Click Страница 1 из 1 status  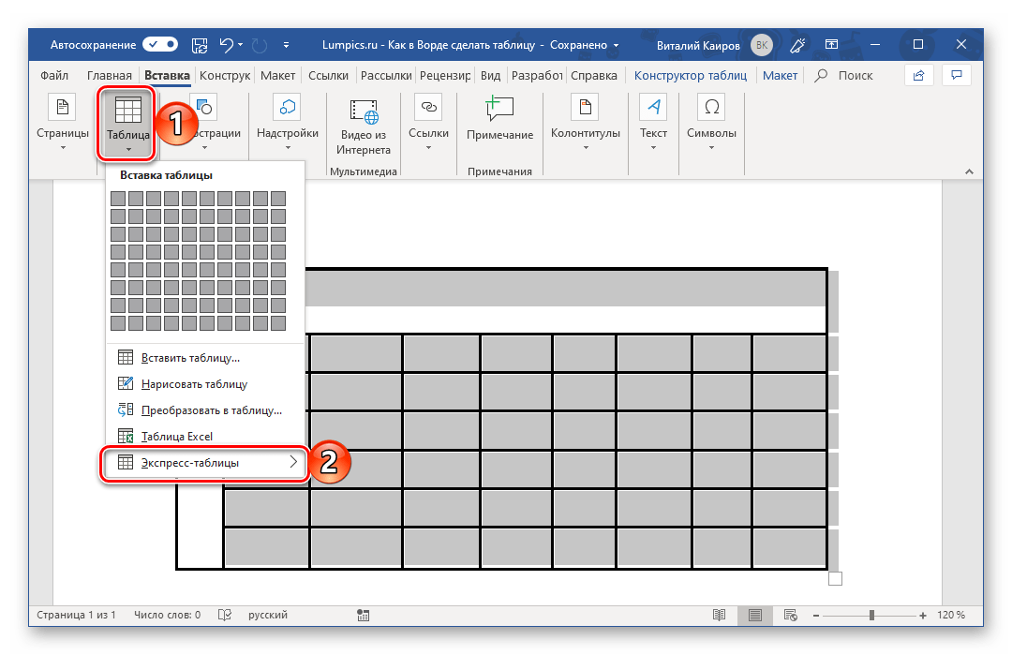[76, 615]
